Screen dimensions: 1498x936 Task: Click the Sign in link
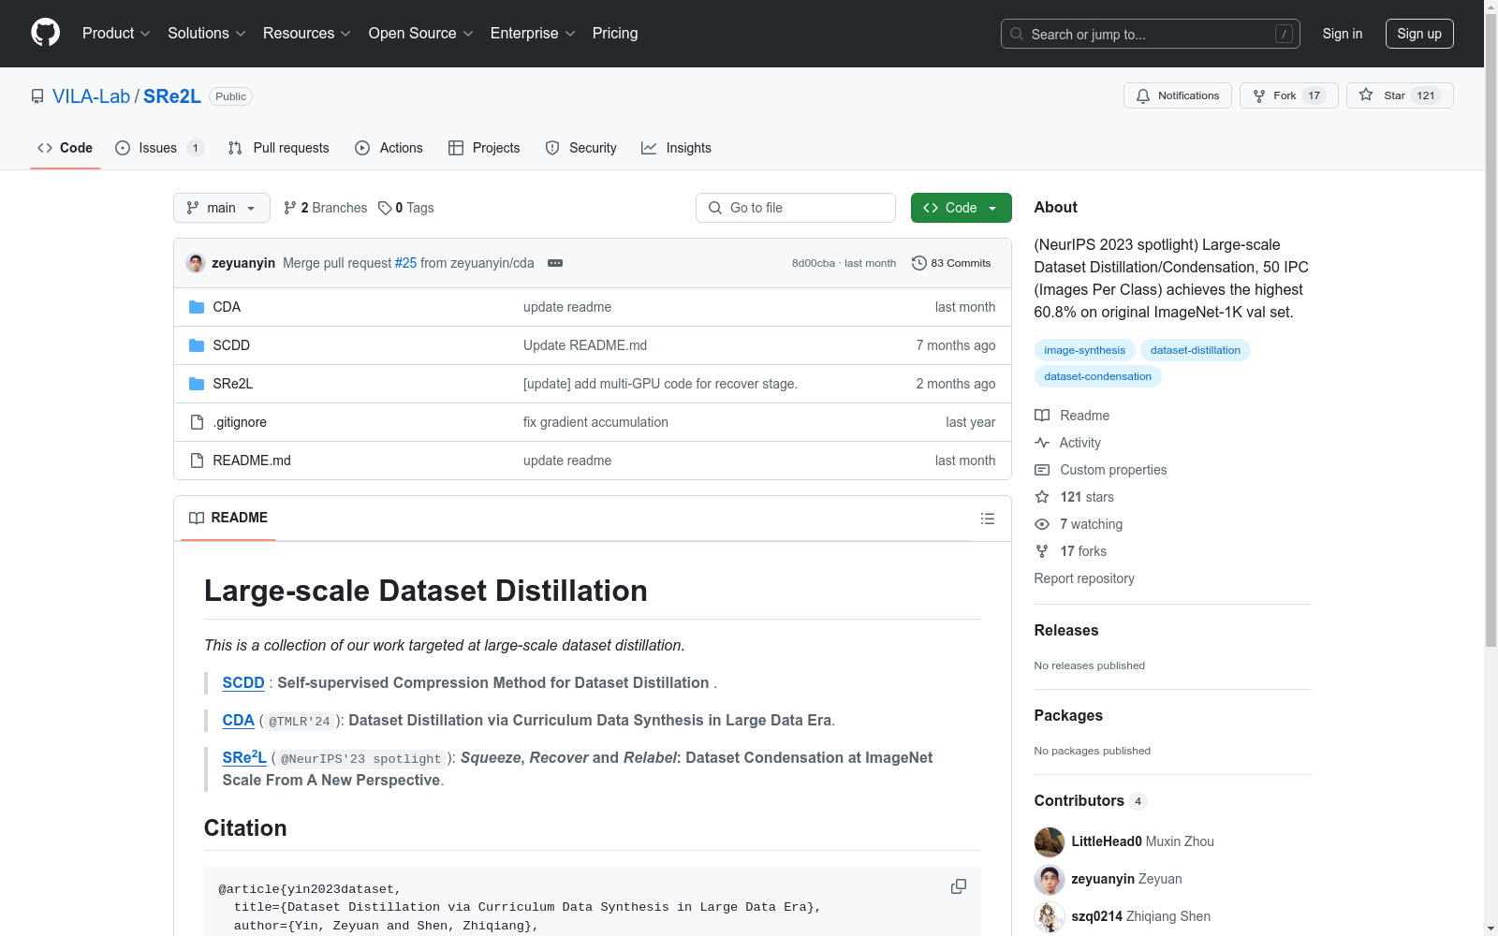click(1343, 34)
